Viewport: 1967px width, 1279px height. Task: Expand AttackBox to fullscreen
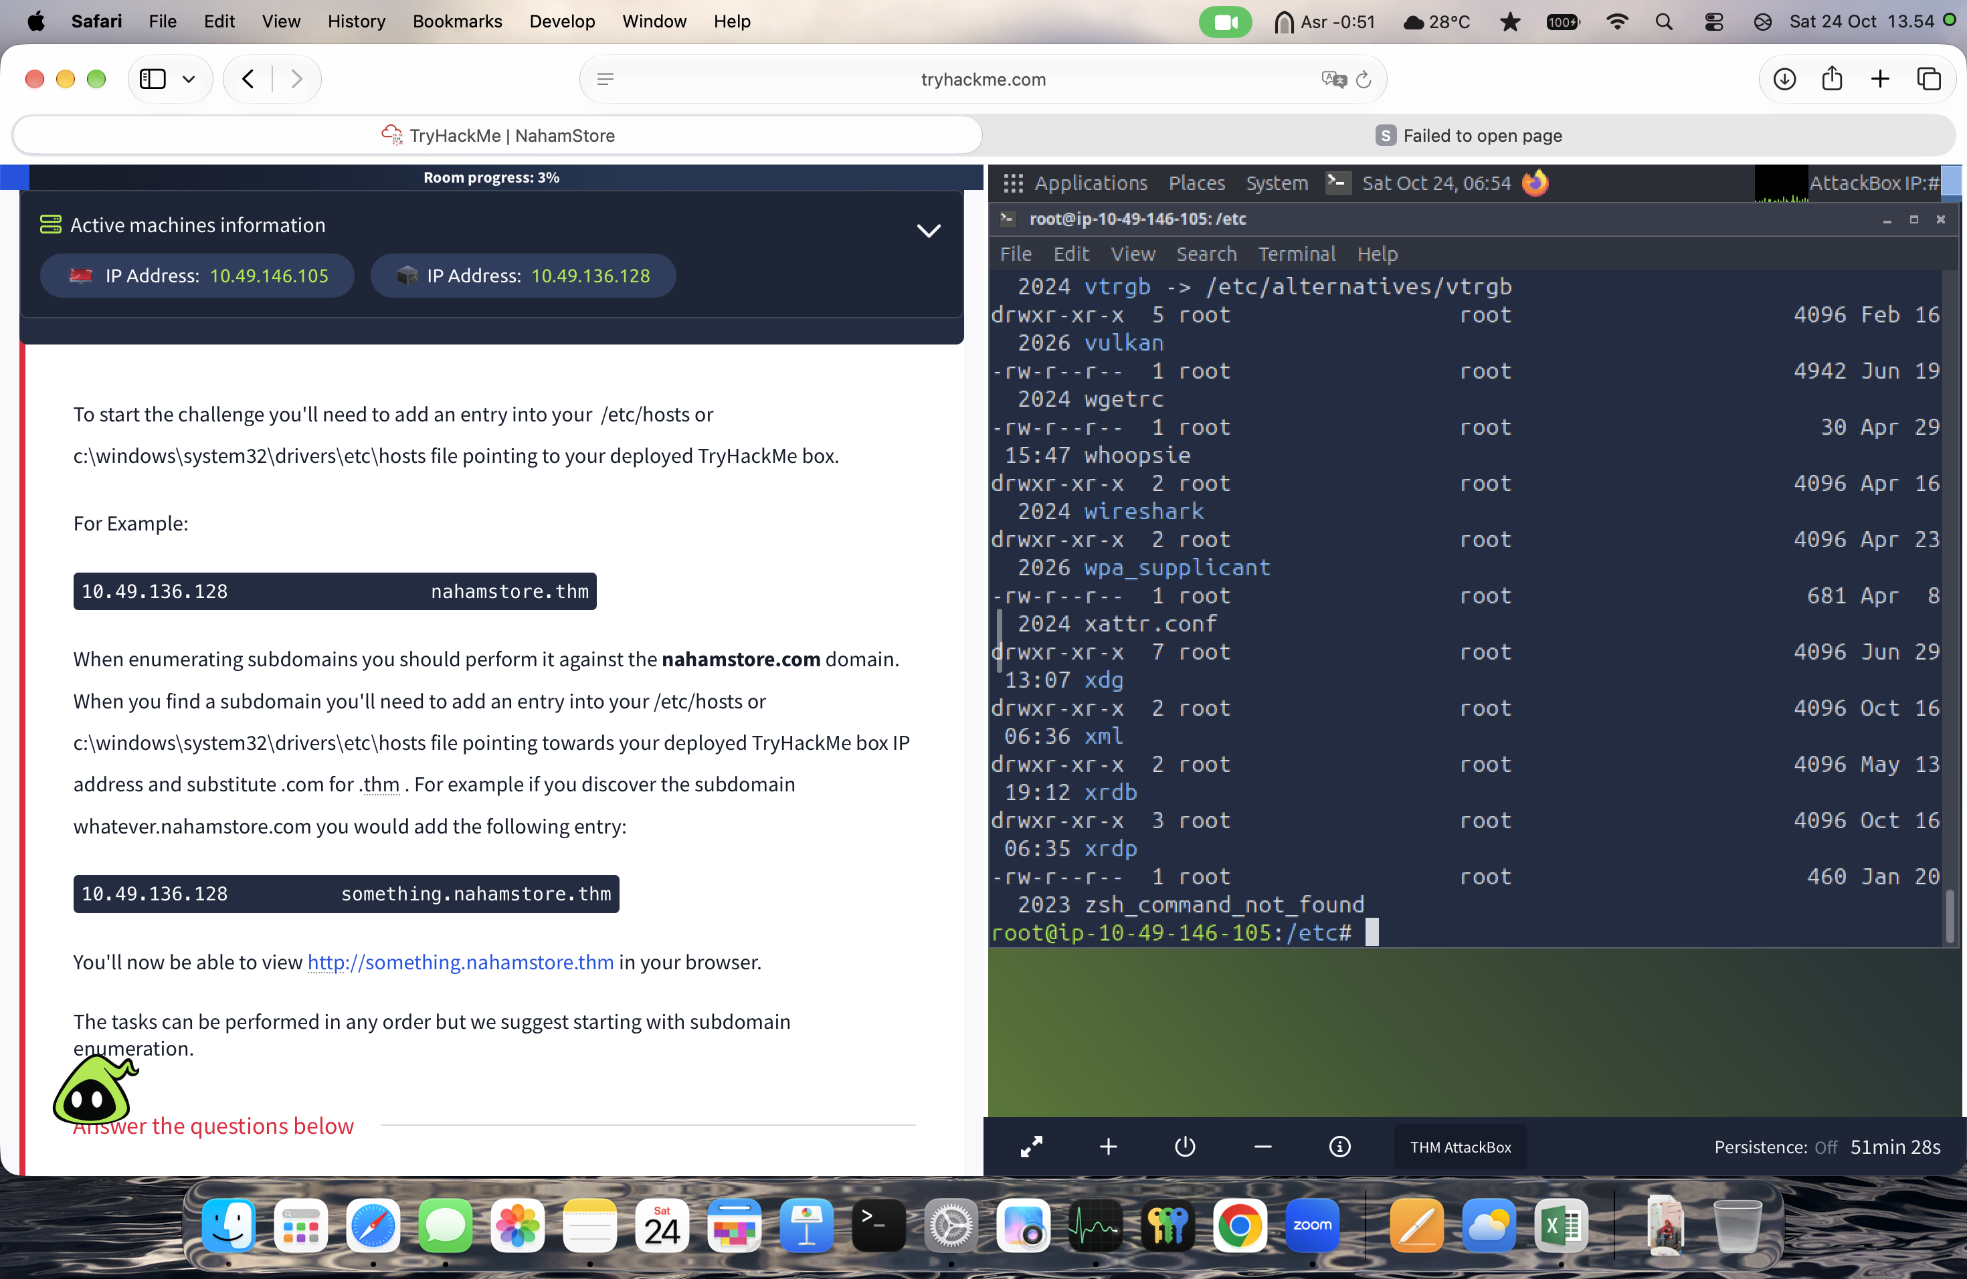1032,1147
